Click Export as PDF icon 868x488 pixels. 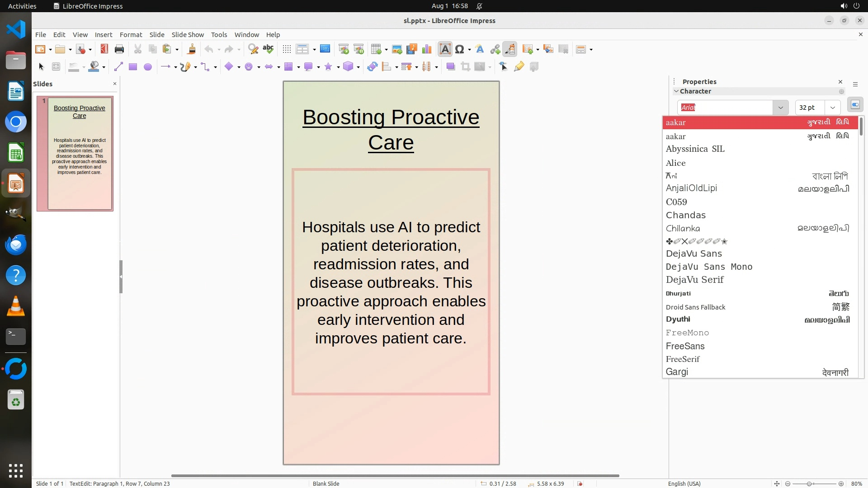[x=104, y=49]
